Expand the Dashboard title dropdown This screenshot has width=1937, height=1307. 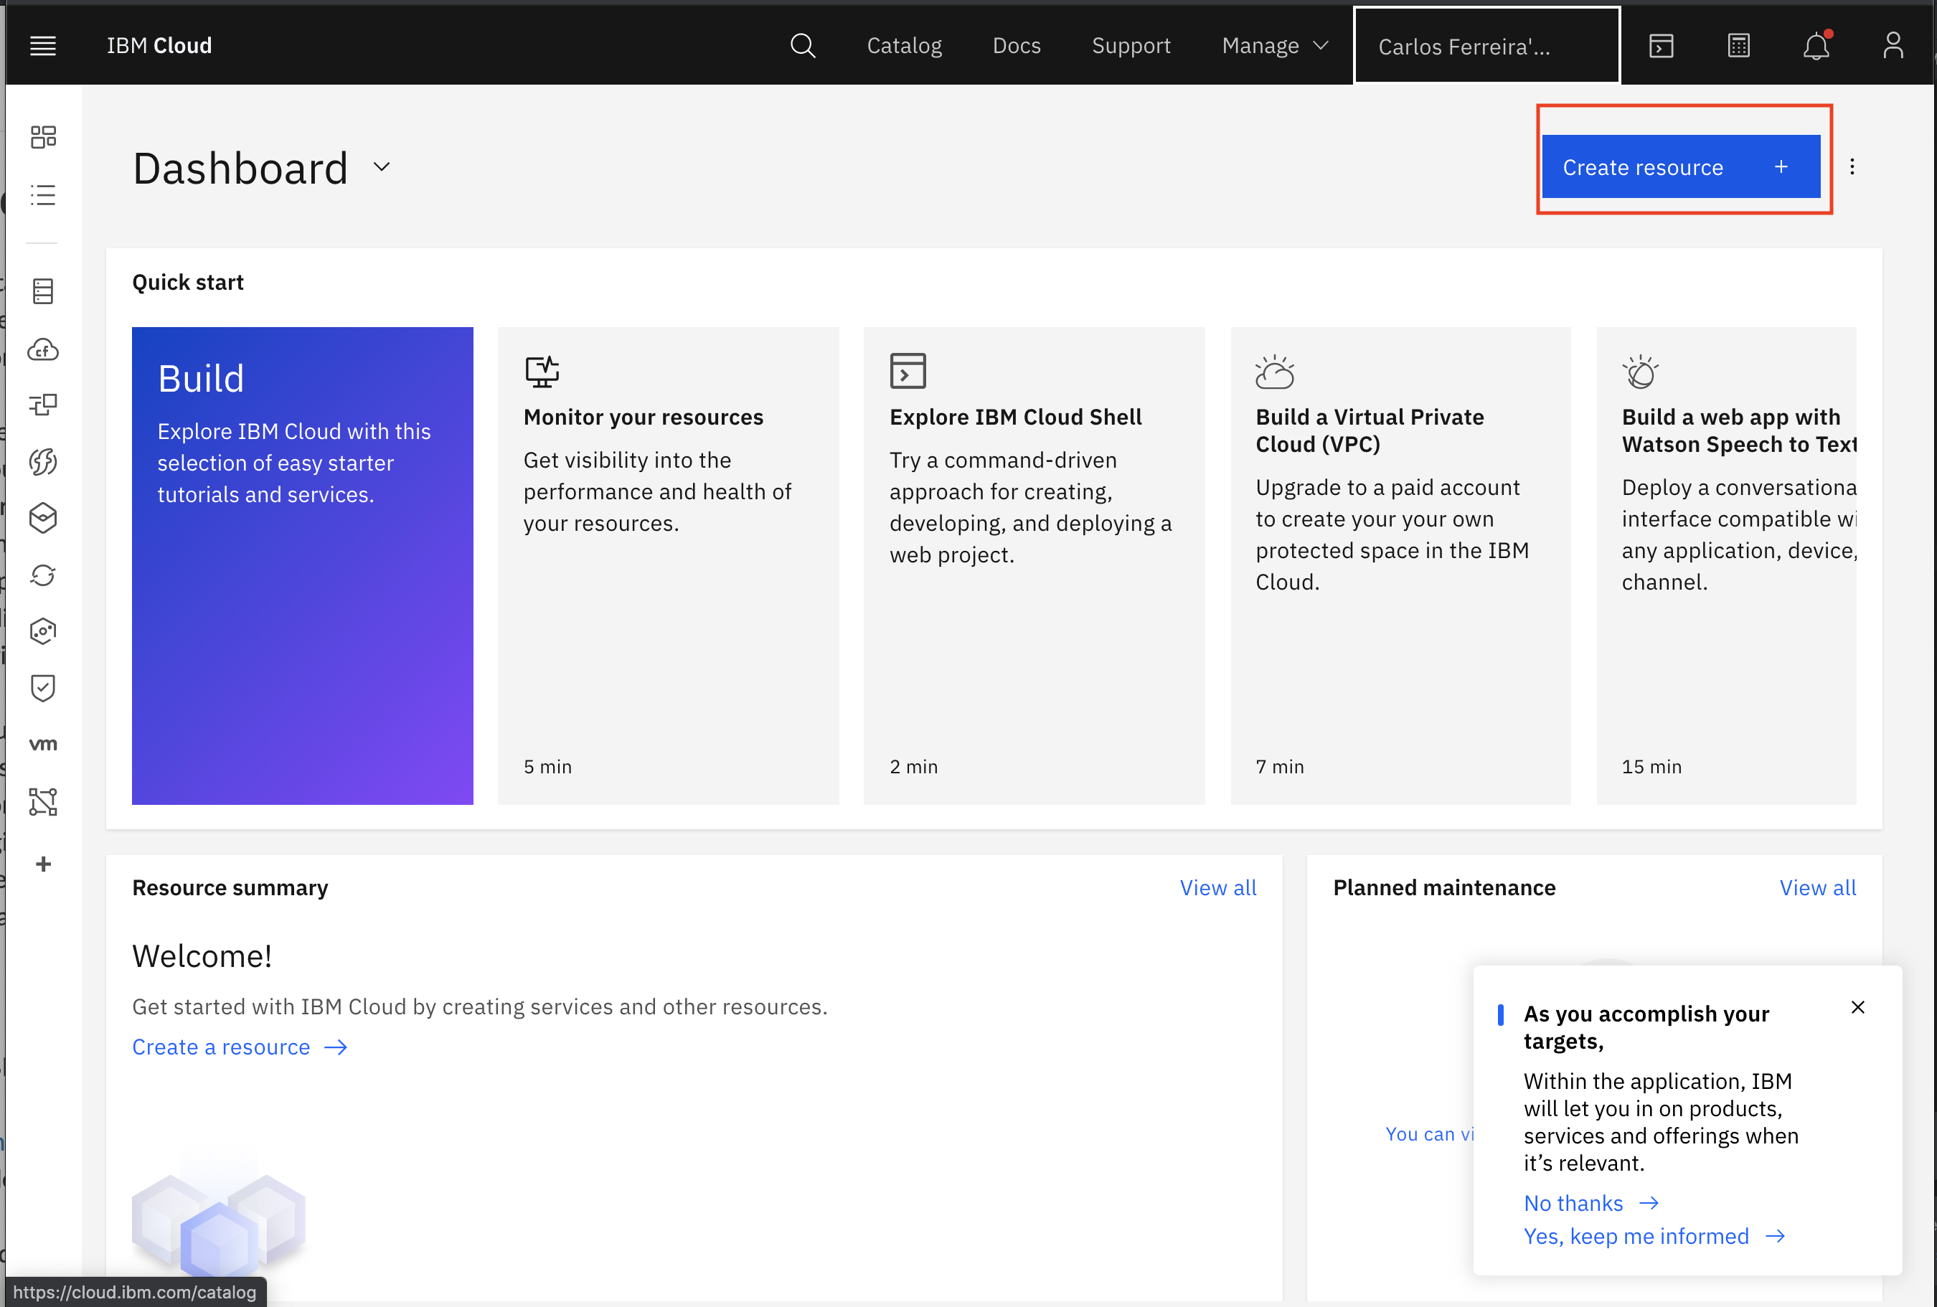pyautogui.click(x=382, y=166)
